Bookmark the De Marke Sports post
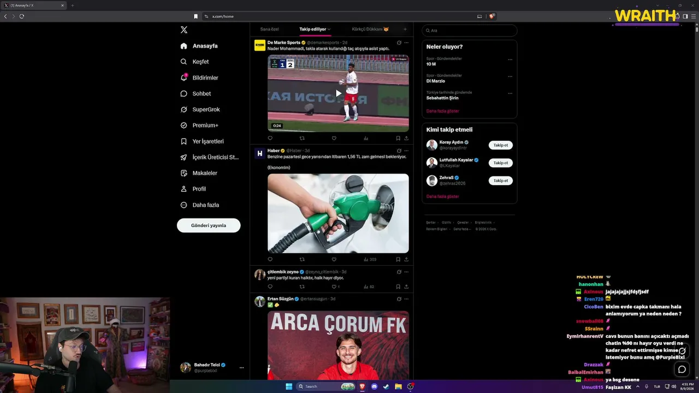This screenshot has width=699, height=393. [x=398, y=139]
